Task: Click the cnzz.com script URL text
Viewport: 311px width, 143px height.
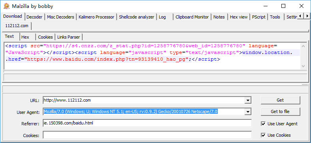Action: tap(144, 46)
